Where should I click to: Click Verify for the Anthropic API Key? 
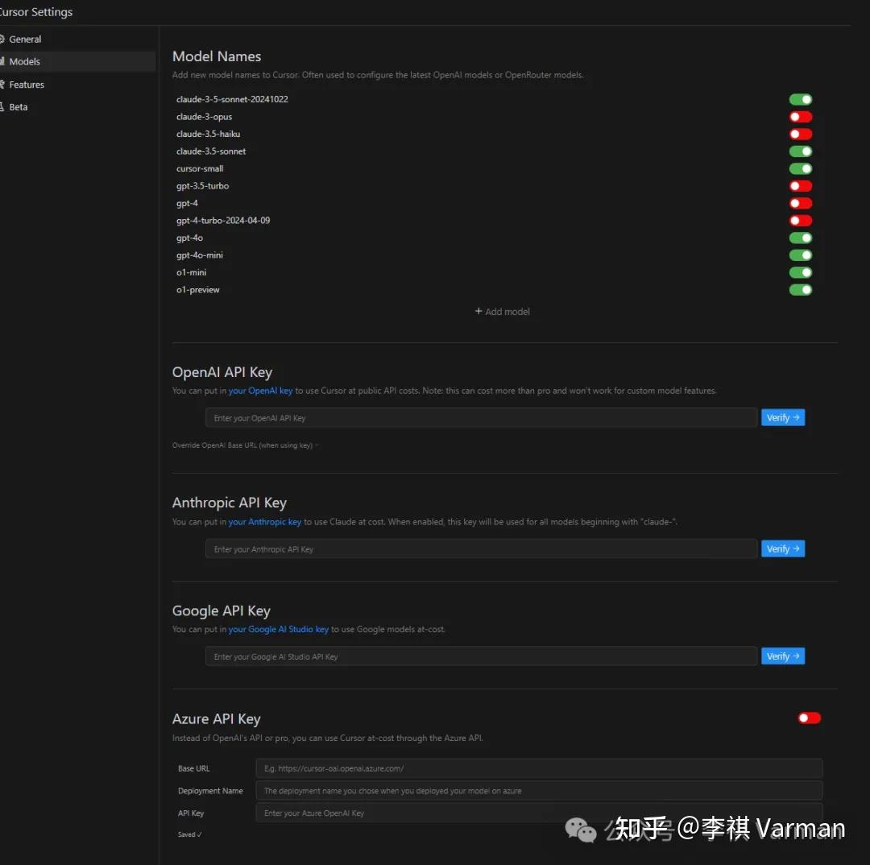tap(782, 548)
